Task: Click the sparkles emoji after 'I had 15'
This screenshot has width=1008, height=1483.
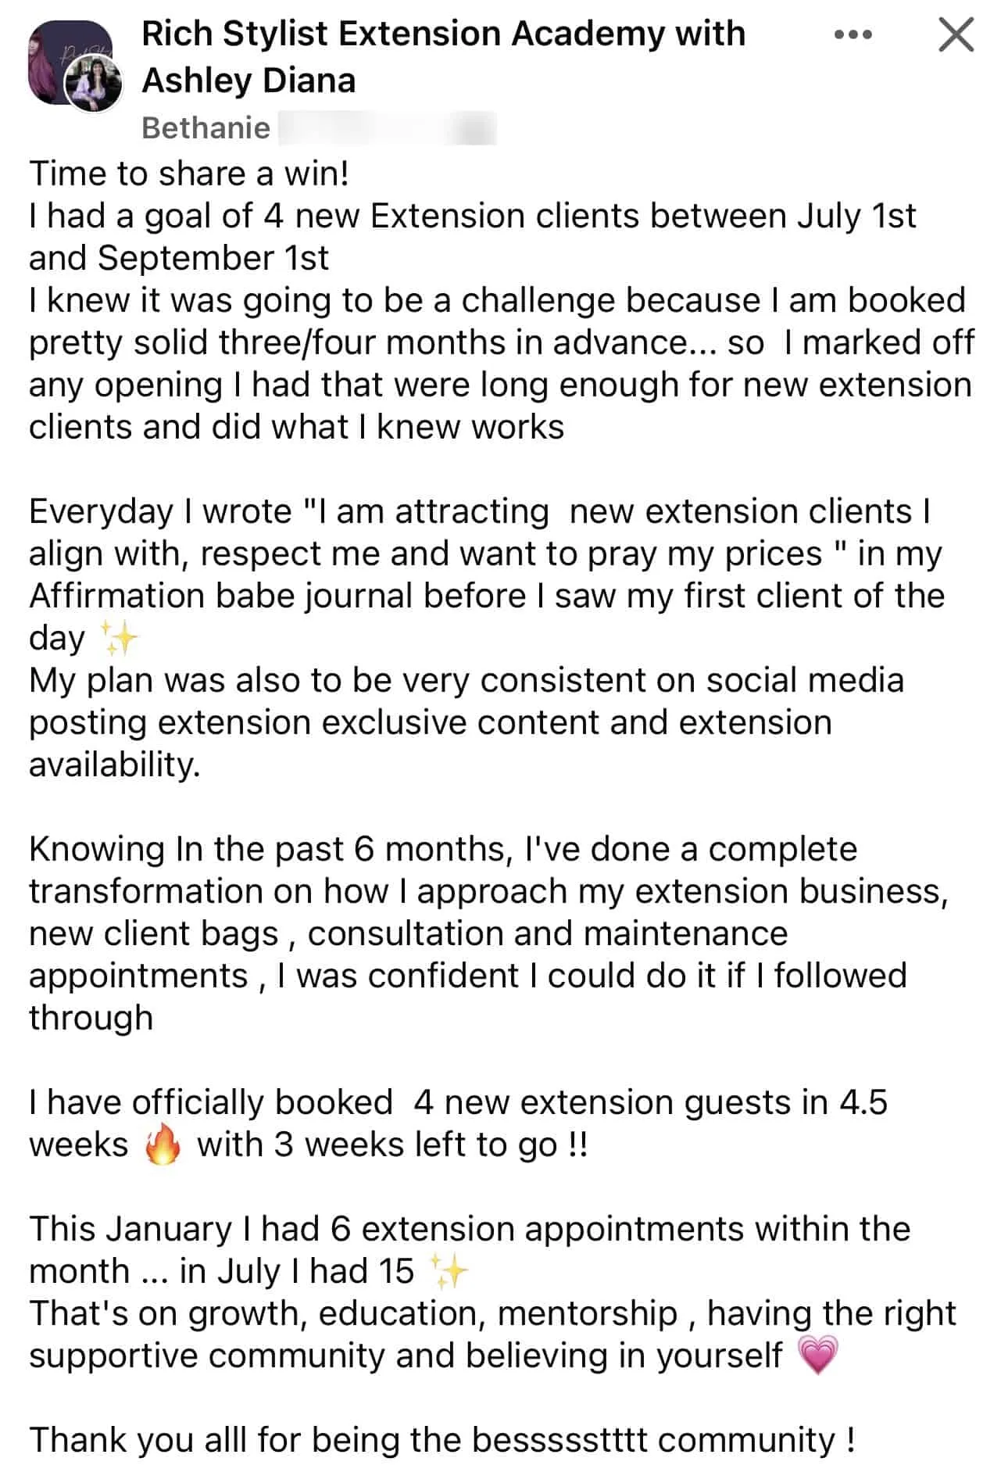Action: 449,1271
